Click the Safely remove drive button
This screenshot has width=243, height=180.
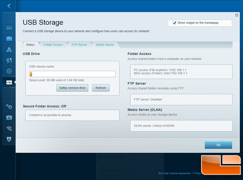click(72, 88)
